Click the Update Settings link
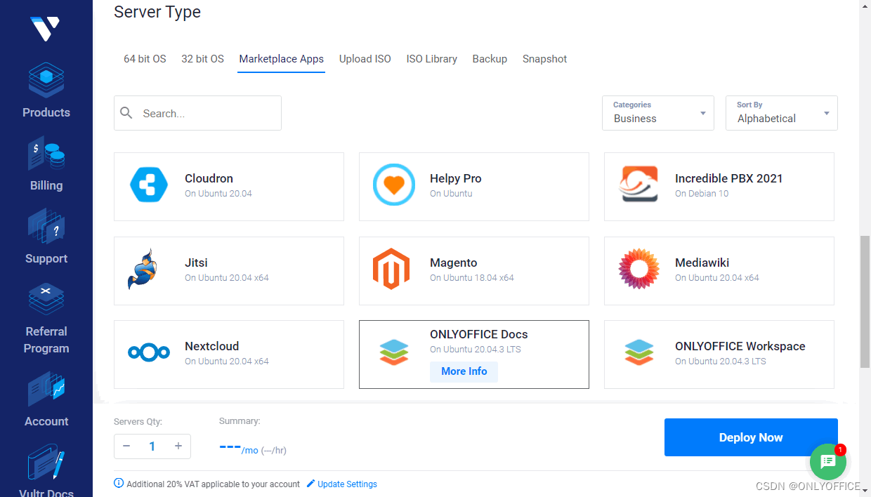Screen dimensions: 871x497 (347, 484)
